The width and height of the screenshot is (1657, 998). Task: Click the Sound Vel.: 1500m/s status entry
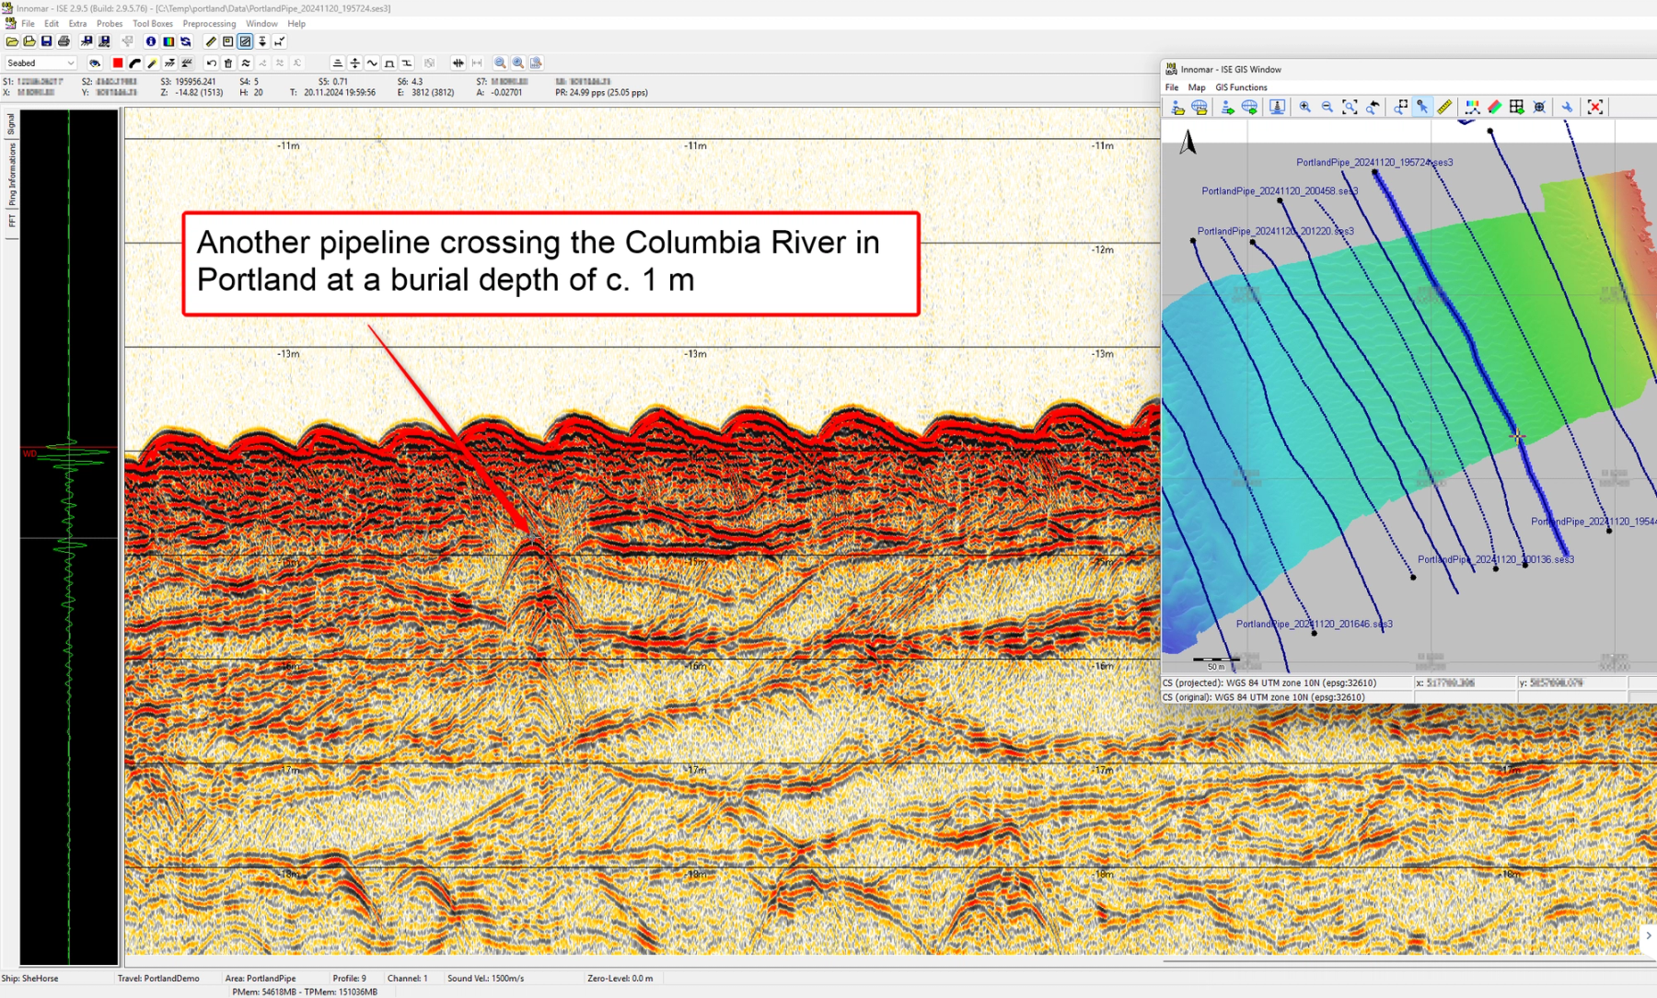(485, 978)
